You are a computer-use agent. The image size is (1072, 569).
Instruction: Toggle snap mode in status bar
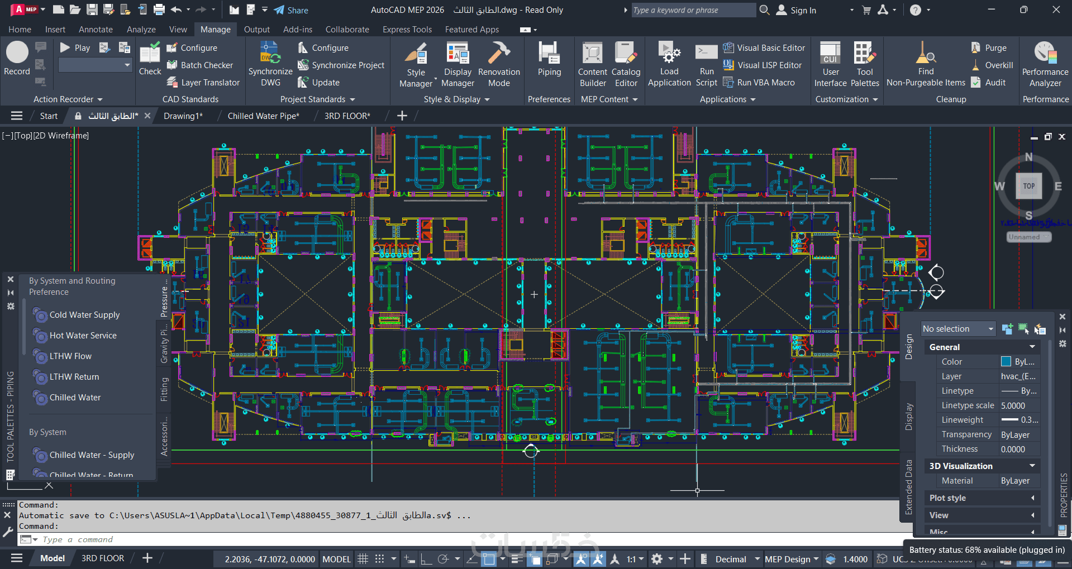pyautogui.click(x=380, y=559)
